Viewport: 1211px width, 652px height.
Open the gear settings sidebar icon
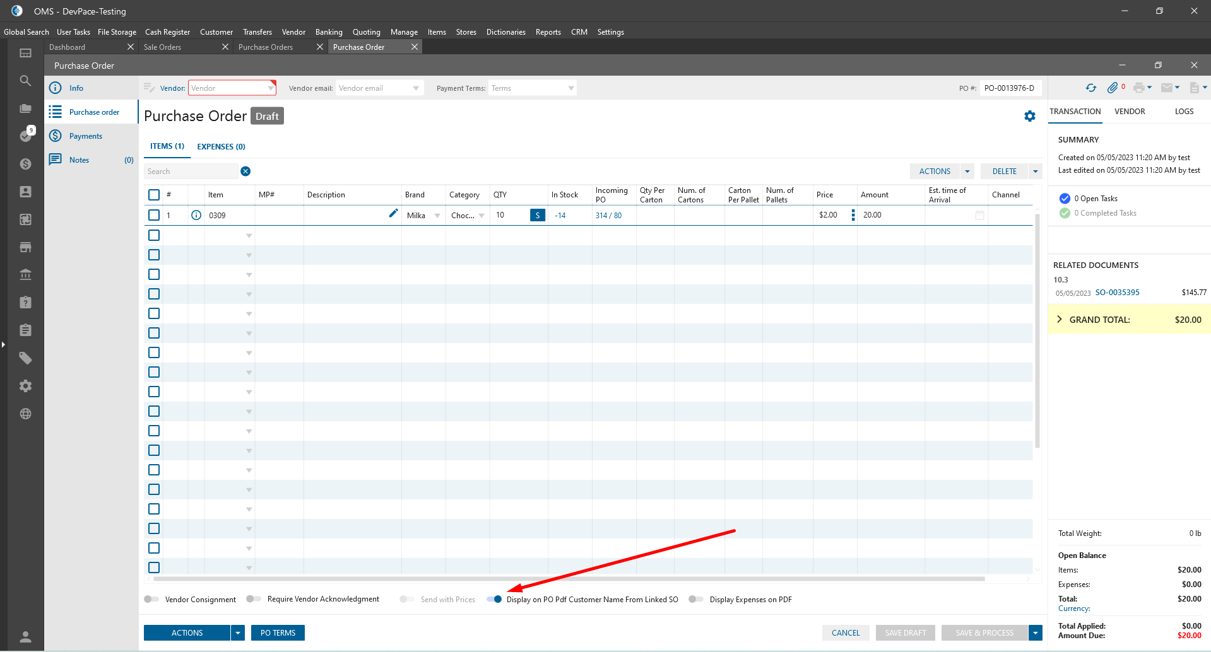(25, 386)
